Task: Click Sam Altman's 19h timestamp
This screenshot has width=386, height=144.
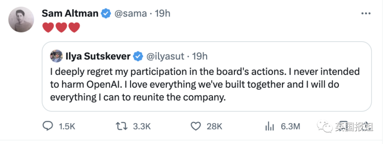Action: 162,14
